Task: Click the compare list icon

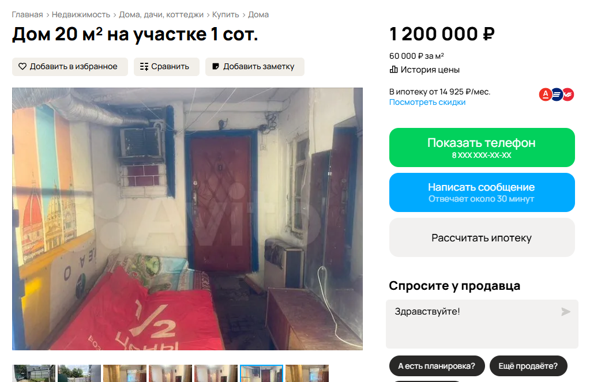Action: point(144,66)
